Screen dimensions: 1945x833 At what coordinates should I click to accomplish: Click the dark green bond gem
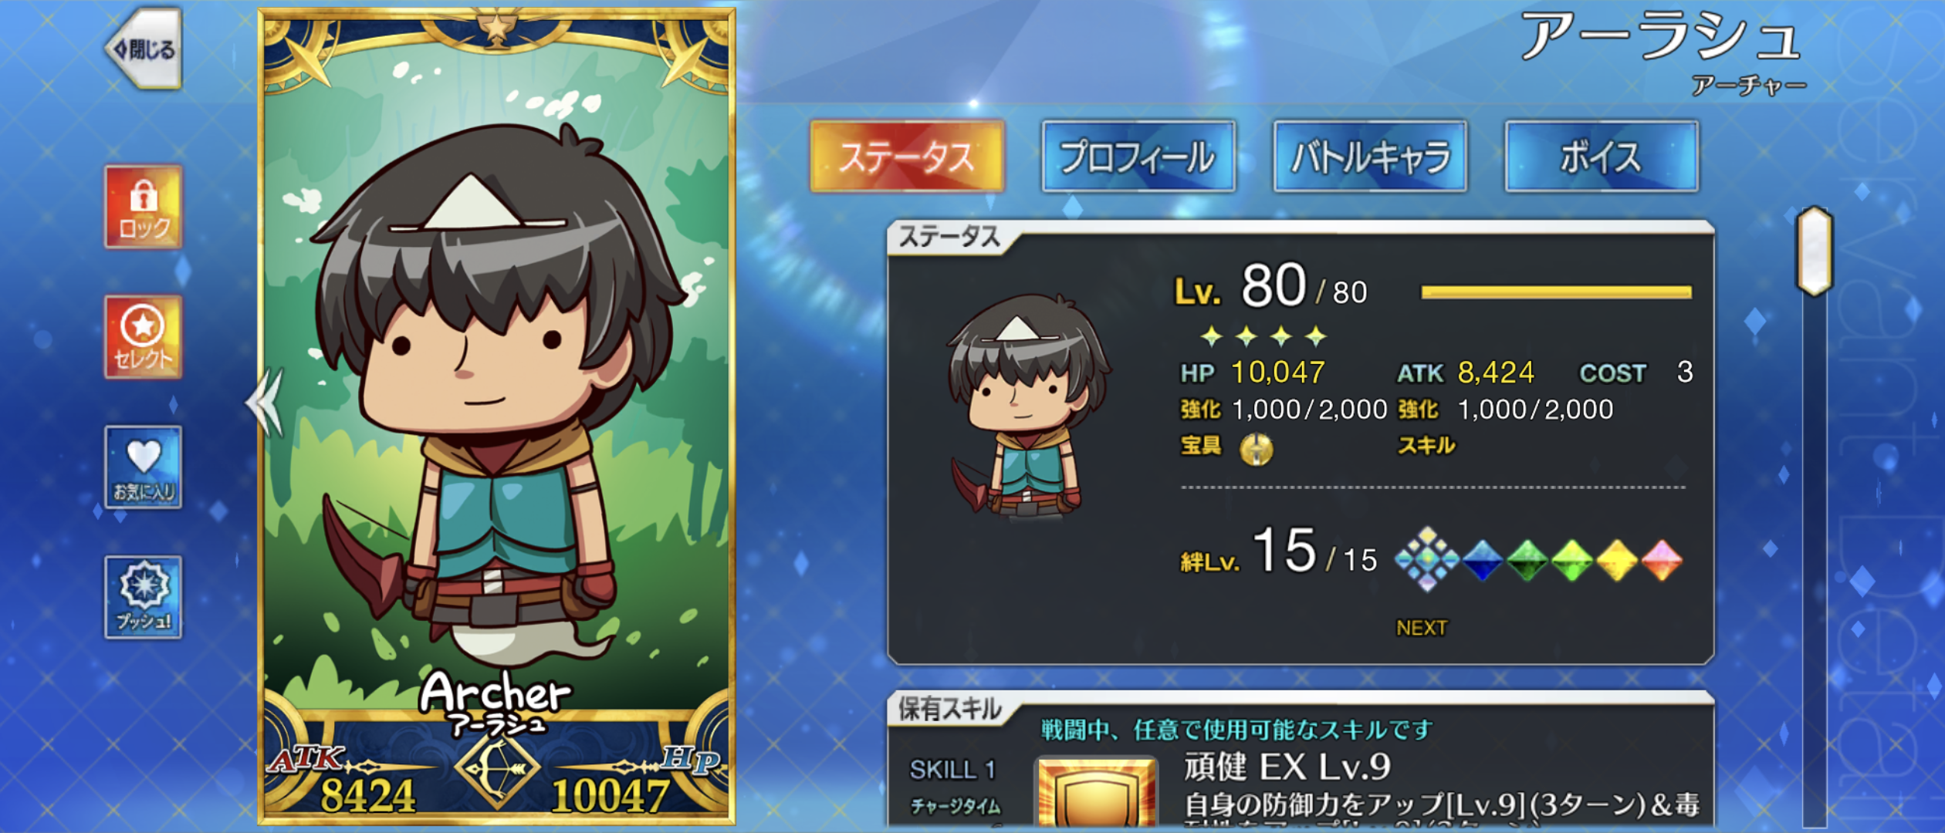click(1527, 561)
